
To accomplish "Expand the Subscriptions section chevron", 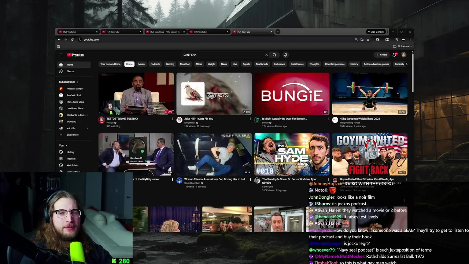I will (x=78, y=82).
